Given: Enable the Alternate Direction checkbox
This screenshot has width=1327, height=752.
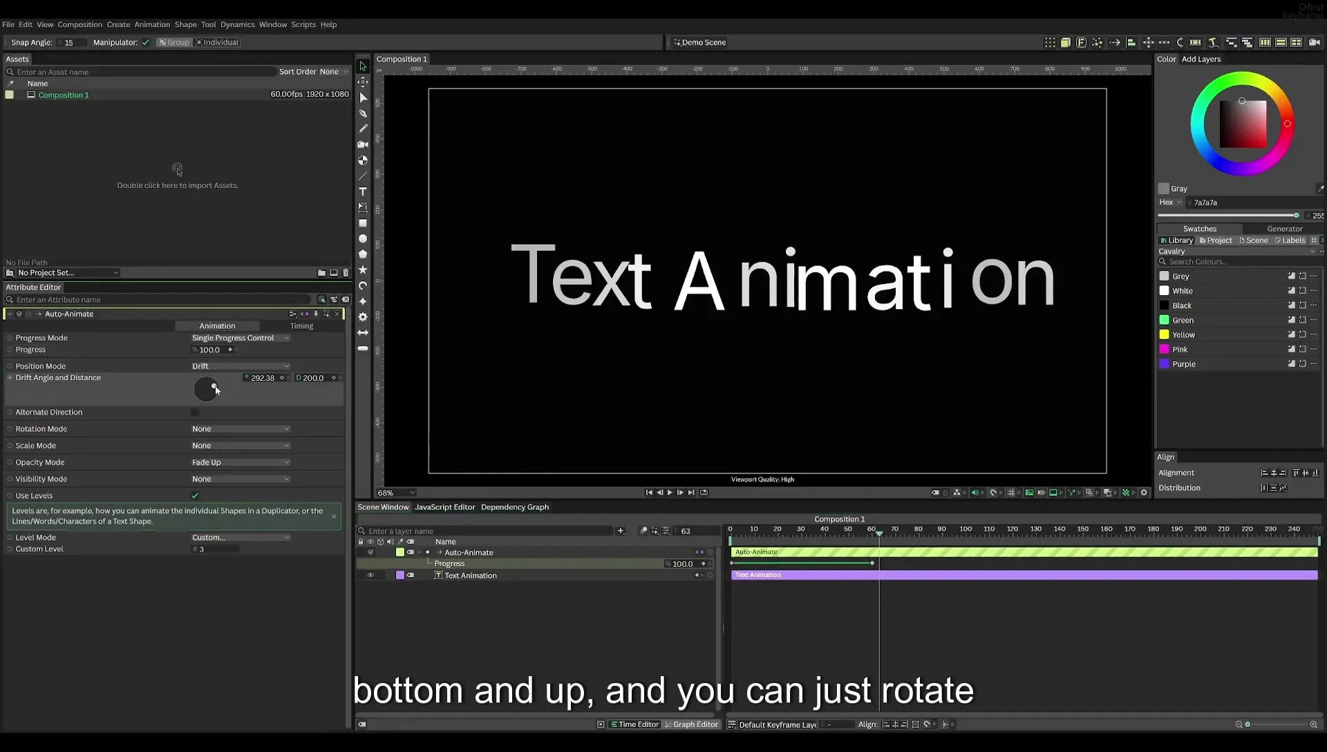Looking at the screenshot, I should coord(195,412).
